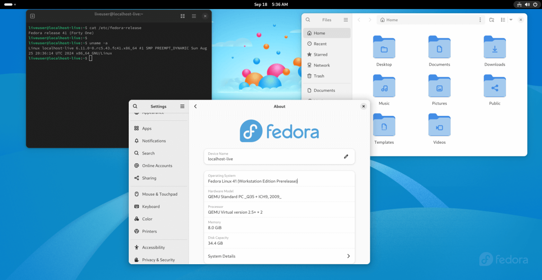
Task: Click the terminal title liveuser@localhost-live
Action: (119, 15)
